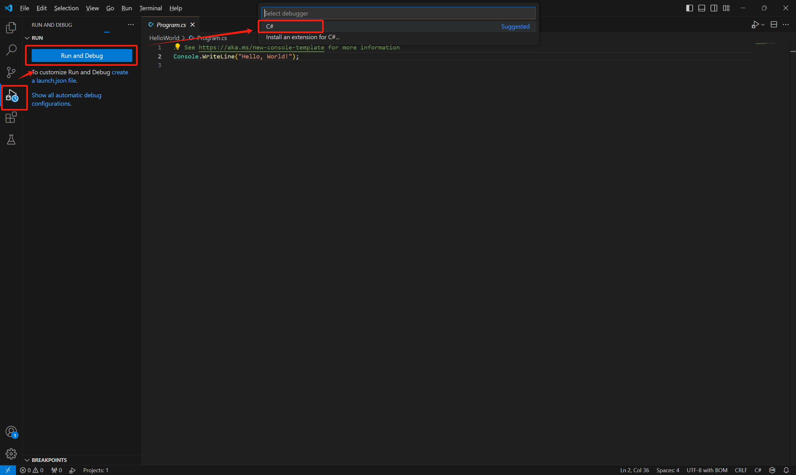Open notifications bell in status bar
796x475 pixels.
point(786,470)
